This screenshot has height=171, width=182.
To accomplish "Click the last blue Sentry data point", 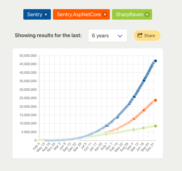I will (156, 61).
